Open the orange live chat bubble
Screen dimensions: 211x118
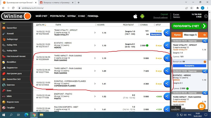point(201,106)
